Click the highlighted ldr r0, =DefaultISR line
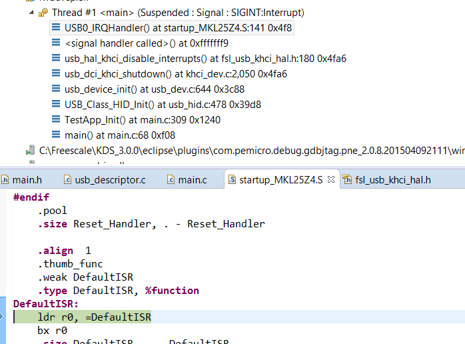 point(95,317)
